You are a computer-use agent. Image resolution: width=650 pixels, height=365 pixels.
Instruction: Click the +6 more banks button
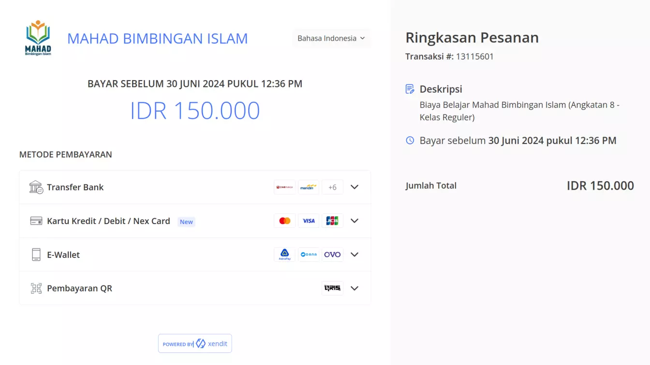pyautogui.click(x=332, y=187)
